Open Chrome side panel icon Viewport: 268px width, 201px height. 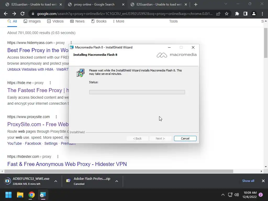pos(245,14)
